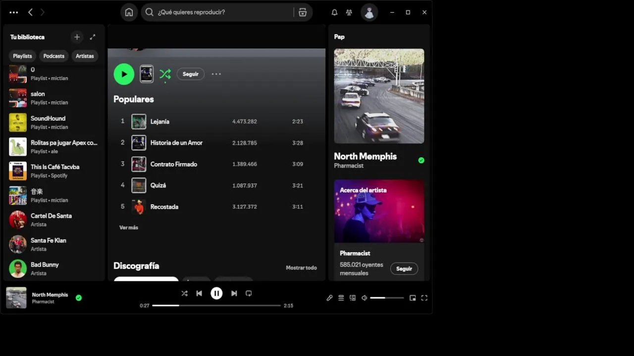This screenshot has width=634, height=356.
Task: Toggle shuffle in player controls
Action: pyautogui.click(x=184, y=293)
